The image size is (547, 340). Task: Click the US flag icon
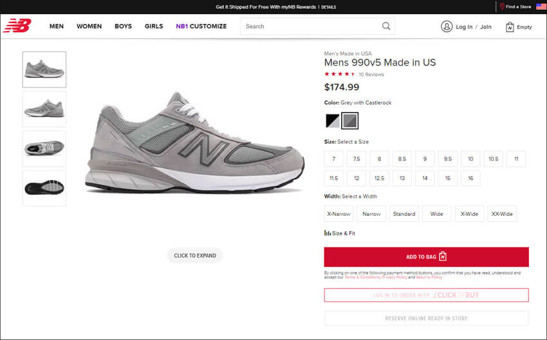click(x=541, y=6)
